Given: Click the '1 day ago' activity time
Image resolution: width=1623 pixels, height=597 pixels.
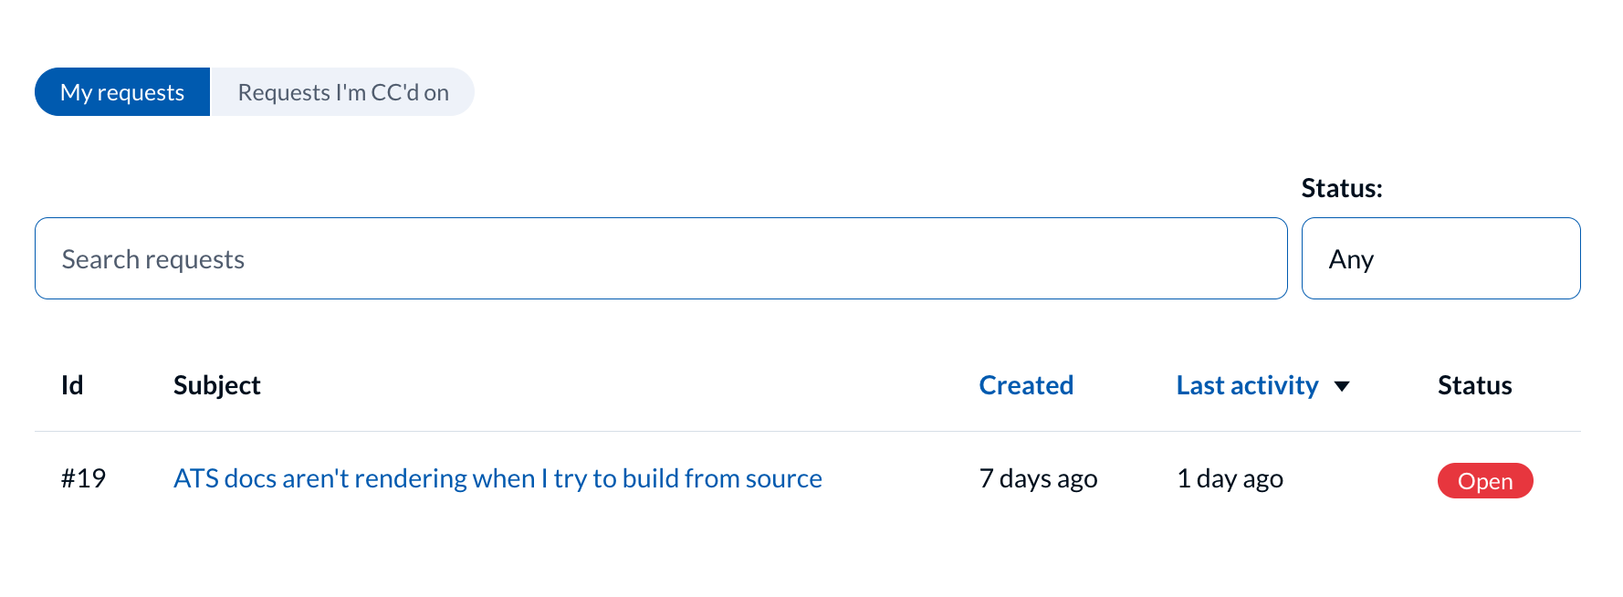Looking at the screenshot, I should [1230, 478].
